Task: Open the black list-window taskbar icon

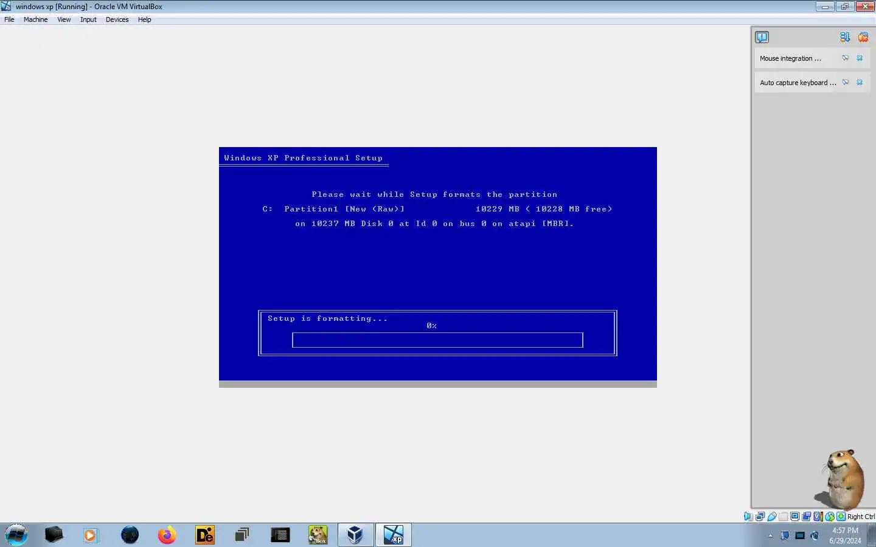Action: (x=280, y=535)
